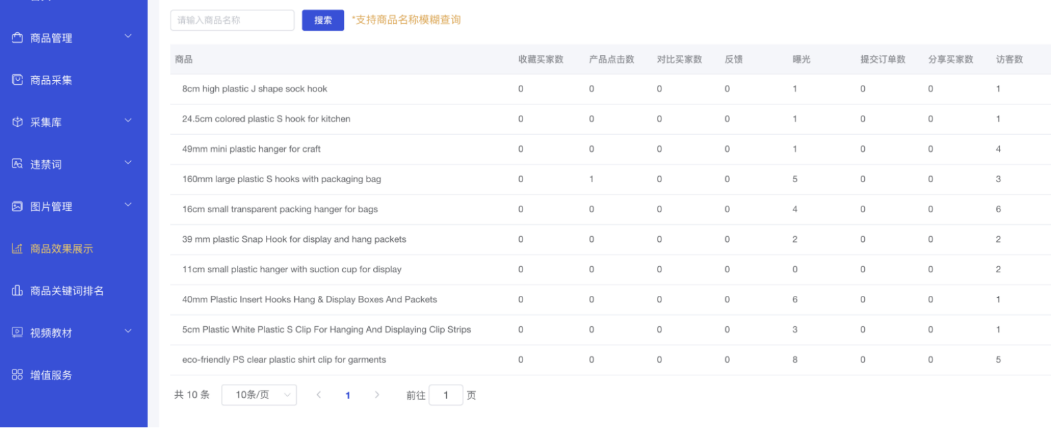
Task: Select row 40mm Plastic Insert Hooks
Action: pos(610,299)
